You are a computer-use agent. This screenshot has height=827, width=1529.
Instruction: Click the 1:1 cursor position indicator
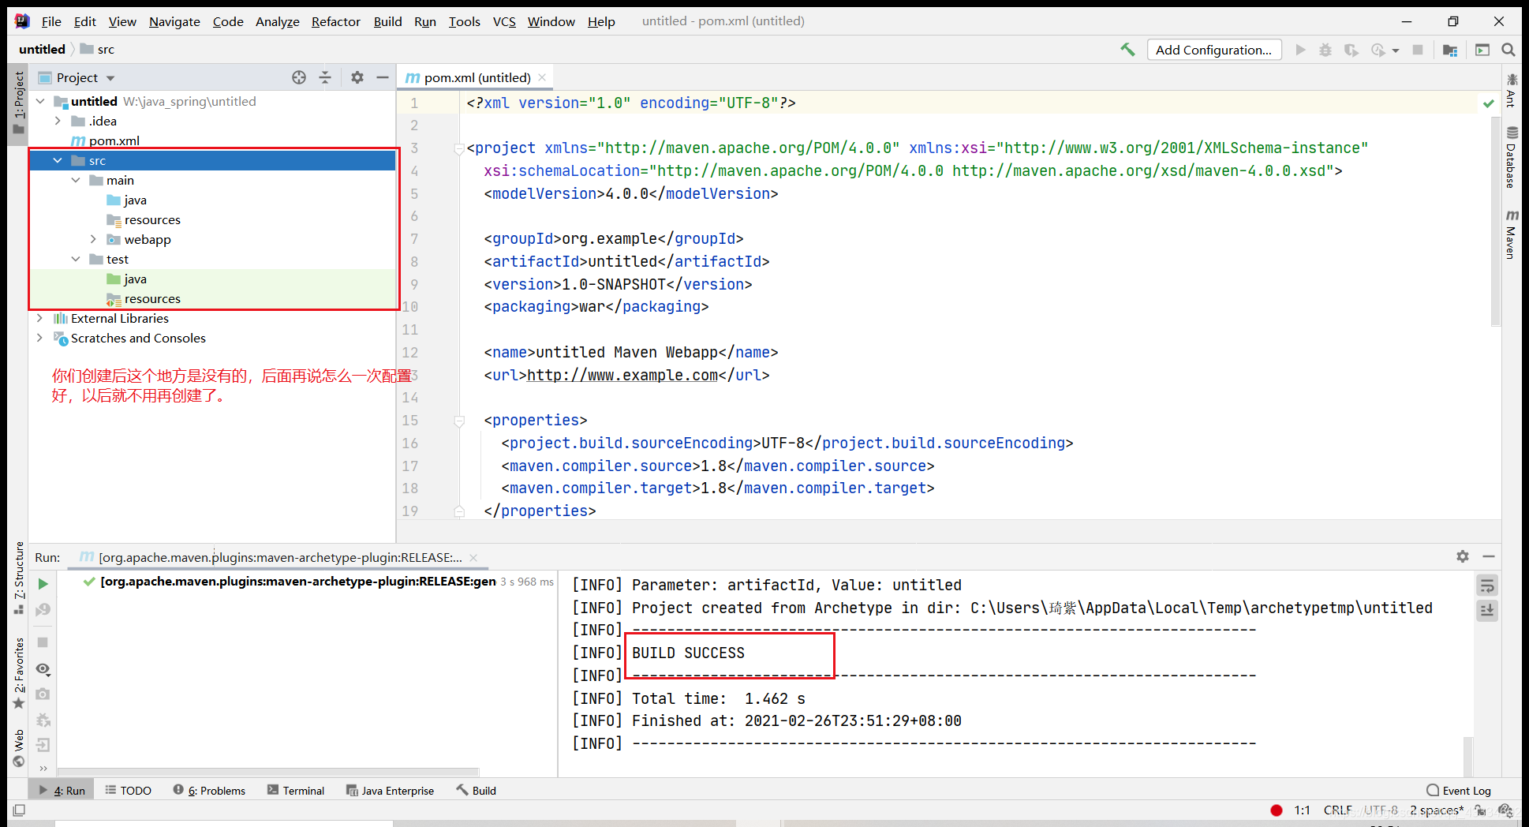(1302, 810)
